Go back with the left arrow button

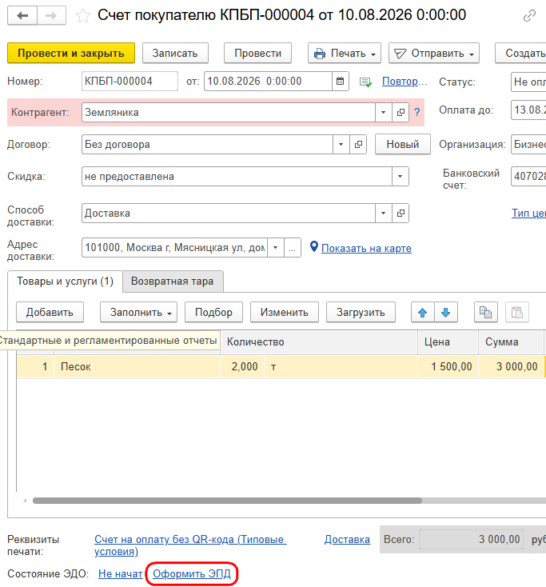(22, 16)
